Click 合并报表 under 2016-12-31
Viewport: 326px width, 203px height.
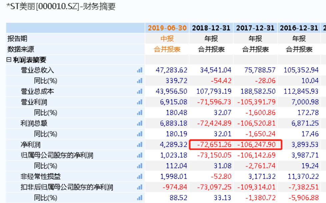[299, 49]
